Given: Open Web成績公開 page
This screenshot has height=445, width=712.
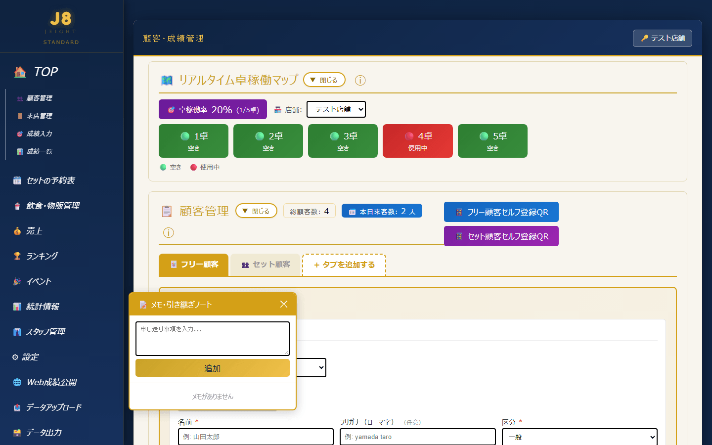Looking at the screenshot, I should pyautogui.click(x=45, y=382).
